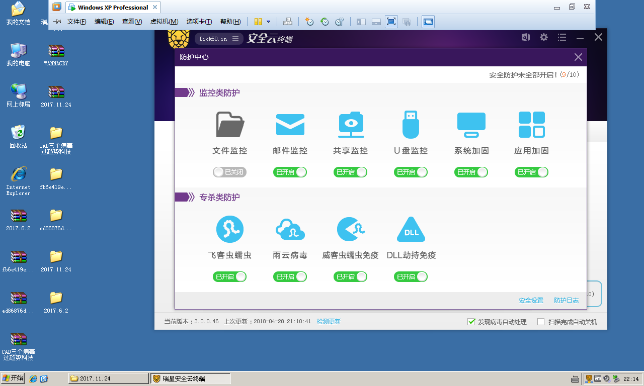Viewport: 644px width, 386px height.
Task: Click the 飞客虫蠕虫 worm icon
Action: [230, 229]
